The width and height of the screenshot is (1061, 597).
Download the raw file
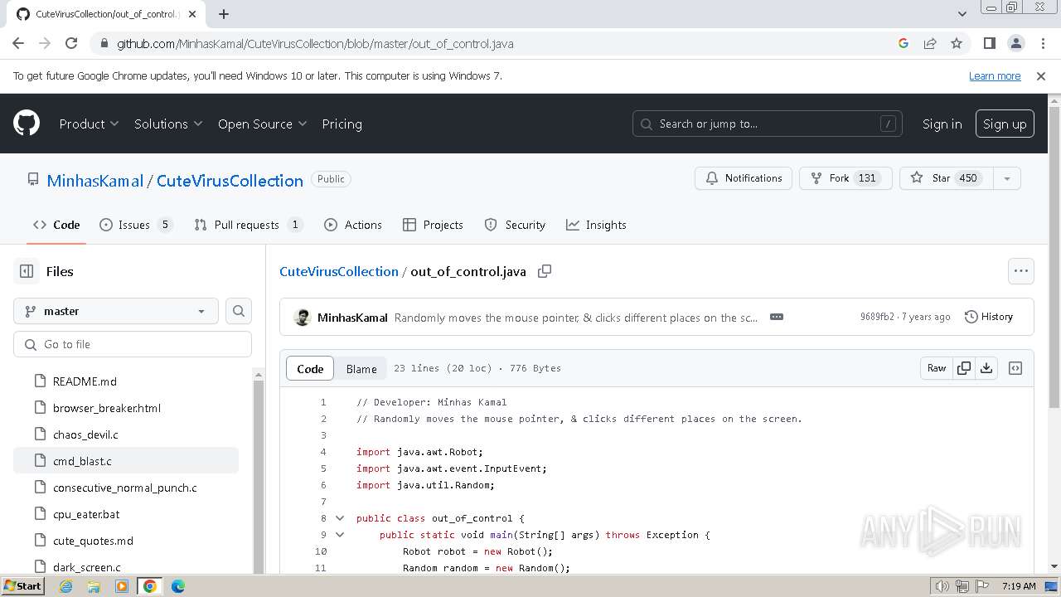(x=986, y=368)
